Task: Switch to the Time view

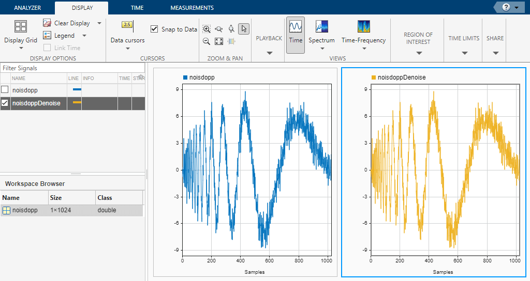Action: tap(296, 35)
